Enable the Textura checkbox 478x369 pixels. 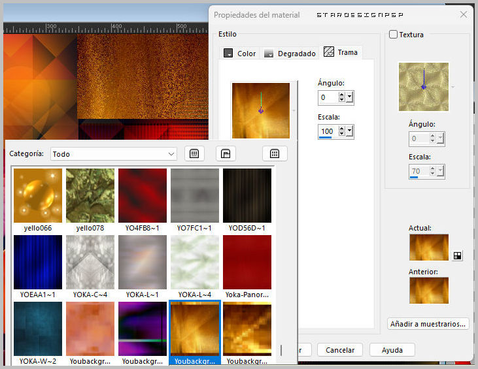coord(393,35)
